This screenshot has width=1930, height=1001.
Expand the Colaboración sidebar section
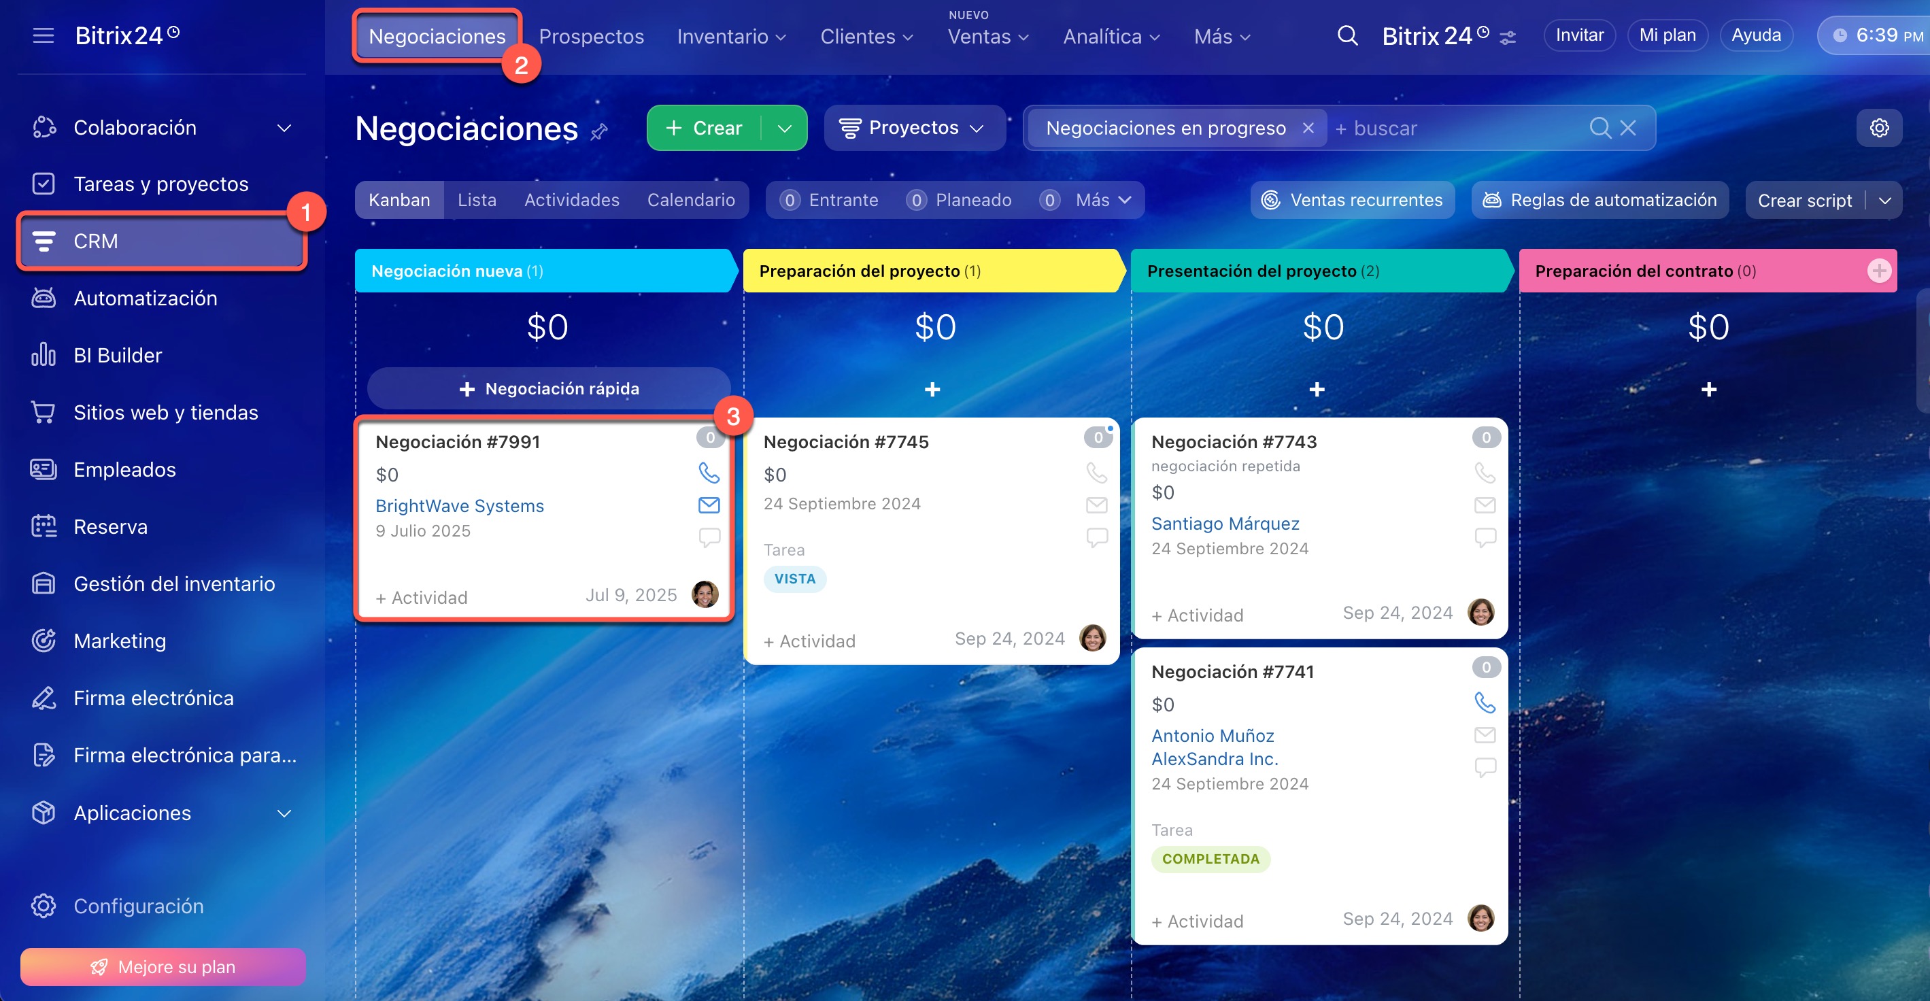click(284, 128)
